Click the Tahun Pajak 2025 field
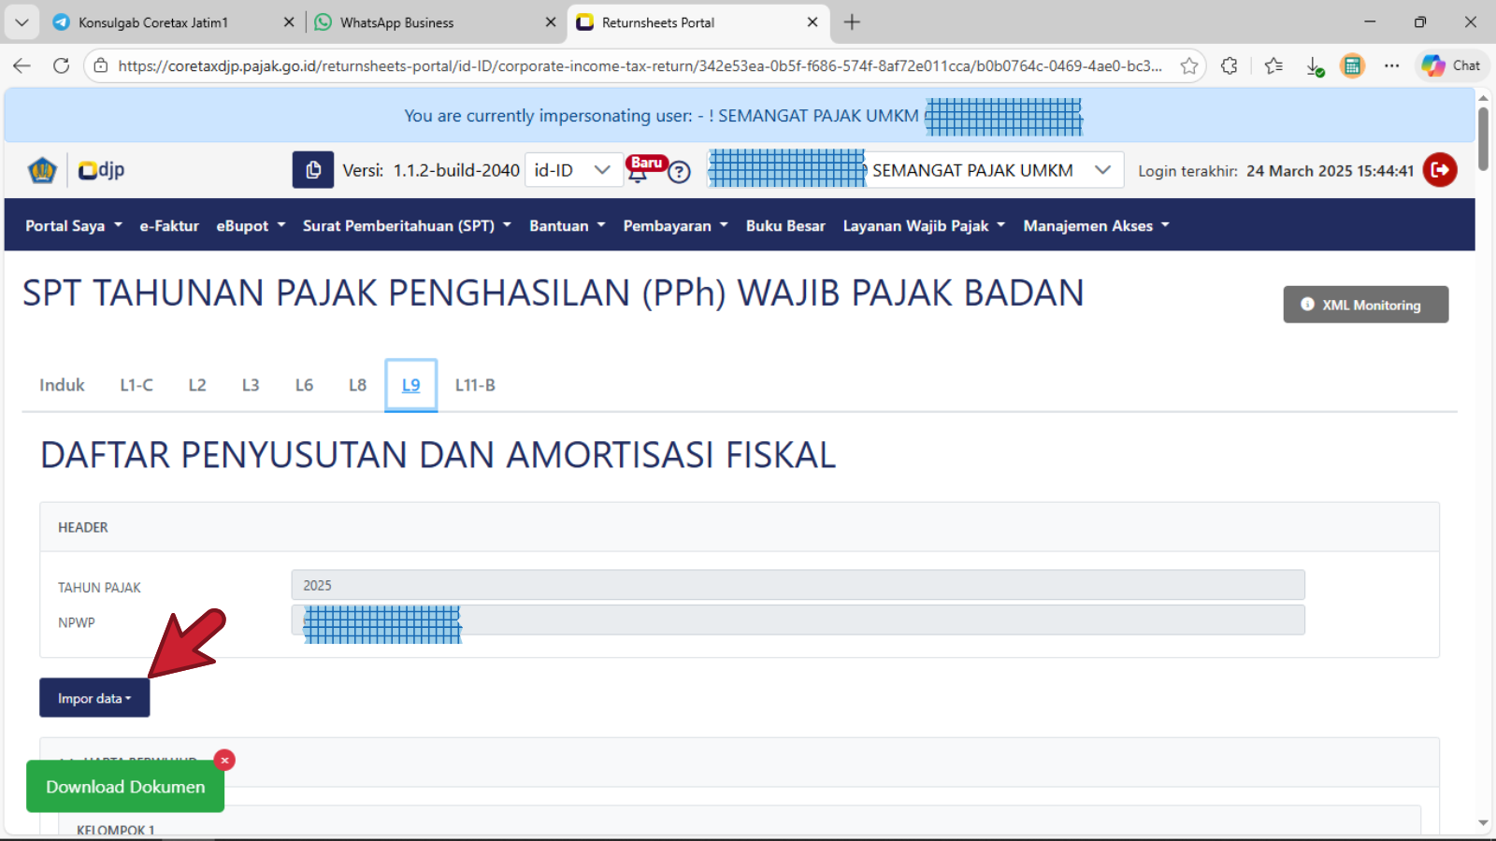The height and width of the screenshot is (841, 1496). click(797, 585)
